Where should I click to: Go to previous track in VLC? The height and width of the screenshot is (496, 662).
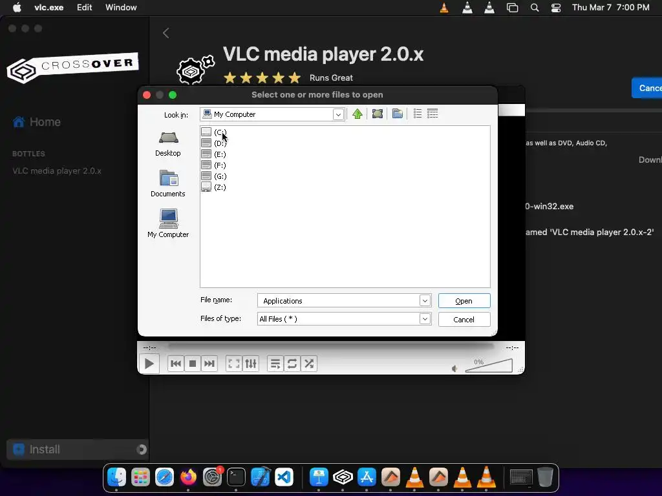[x=176, y=364]
